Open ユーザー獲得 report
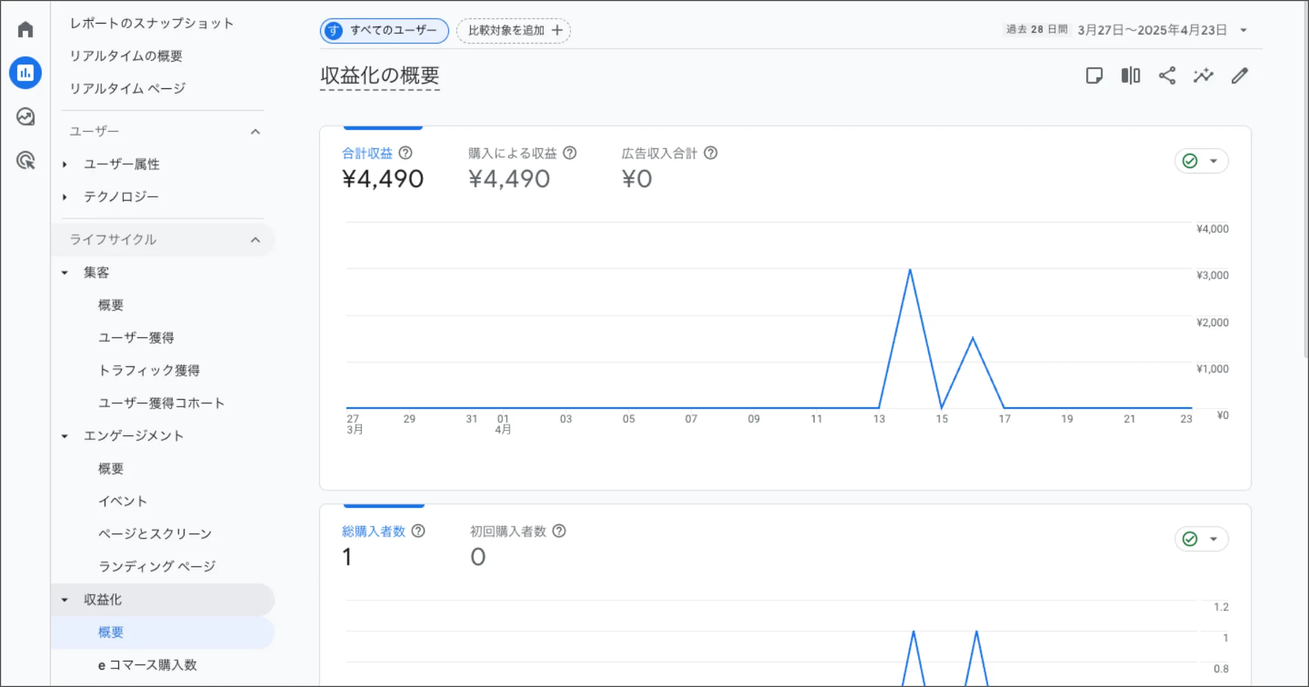Image resolution: width=1309 pixels, height=687 pixels. (x=136, y=338)
